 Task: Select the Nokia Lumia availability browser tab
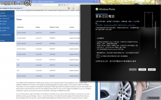pos(12,8)
